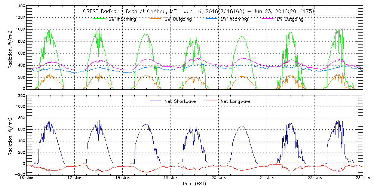
Task: Click the 19-Jun date tick label
Action: point(171,178)
